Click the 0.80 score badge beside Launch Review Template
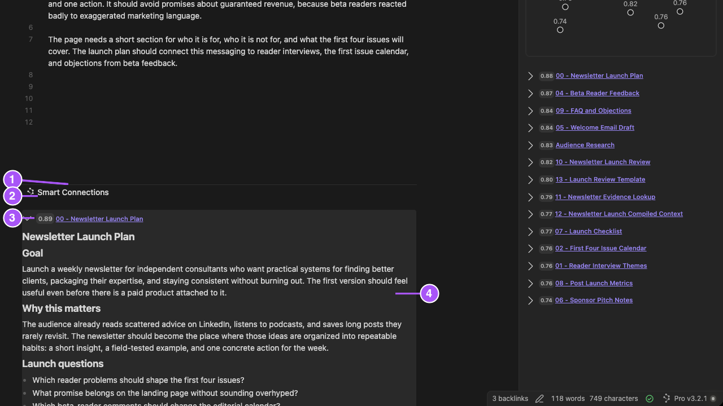Screen dimensions: 723x406 (x=546, y=180)
